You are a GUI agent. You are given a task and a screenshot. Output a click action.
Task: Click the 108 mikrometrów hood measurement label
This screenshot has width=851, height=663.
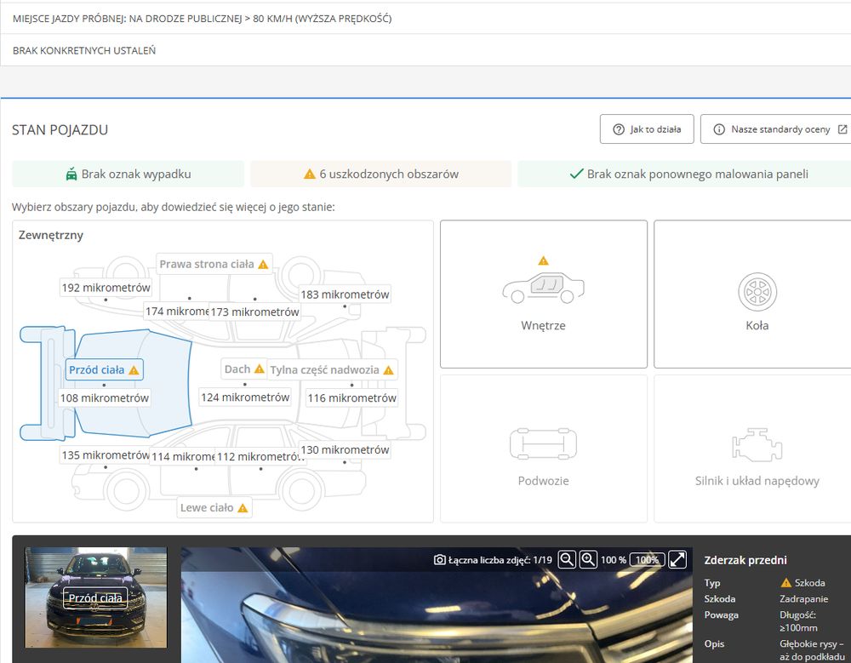104,398
